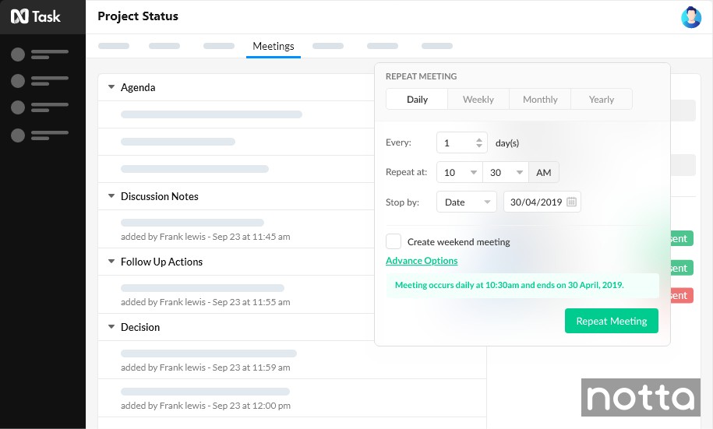The image size is (713, 429).
Task: Open the calendar icon in date field
Action: 572,202
